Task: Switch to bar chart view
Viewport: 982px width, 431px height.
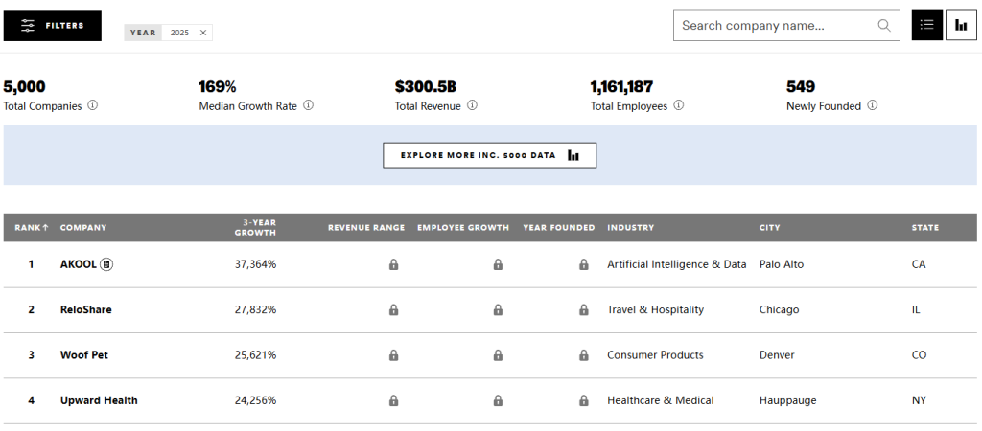Action: [961, 26]
